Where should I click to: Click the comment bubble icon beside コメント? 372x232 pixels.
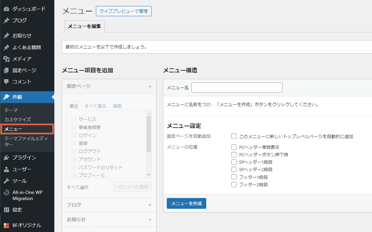pyautogui.click(x=6, y=82)
